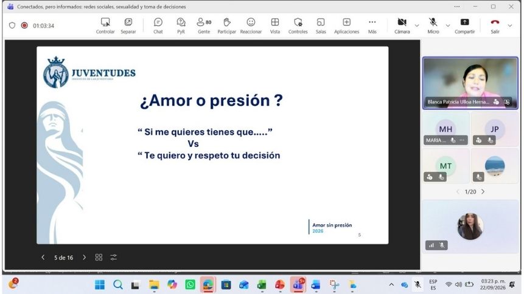Click the '5 de 16' slide counter
The height and width of the screenshot is (294, 524).
[63, 258]
